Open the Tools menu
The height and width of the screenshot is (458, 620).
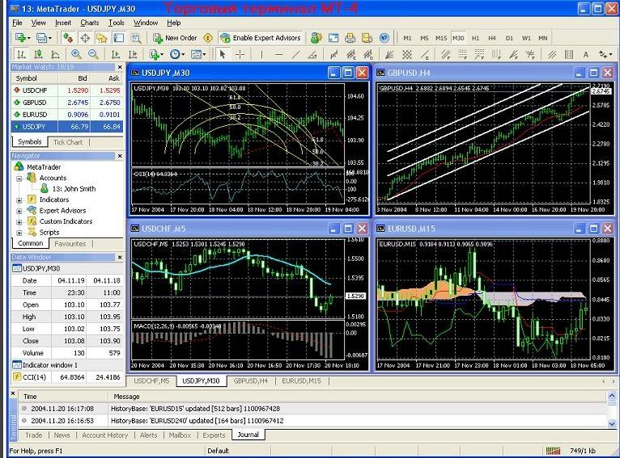117,23
